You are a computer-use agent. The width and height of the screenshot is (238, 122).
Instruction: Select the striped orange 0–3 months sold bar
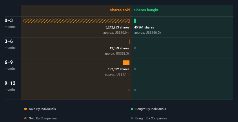click(76, 21)
